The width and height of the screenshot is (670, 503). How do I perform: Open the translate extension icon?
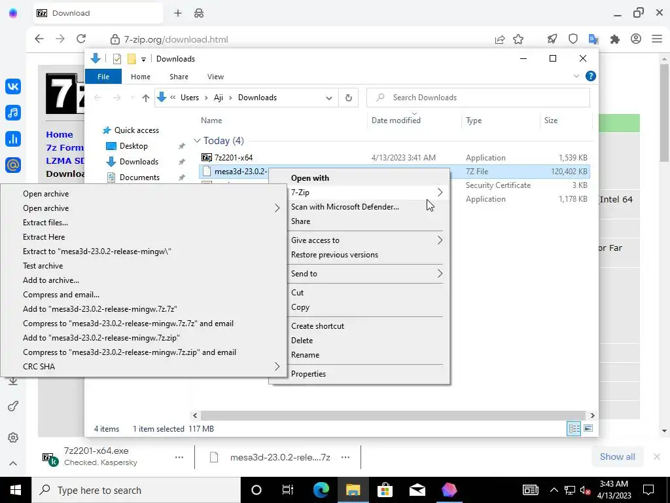(593, 39)
